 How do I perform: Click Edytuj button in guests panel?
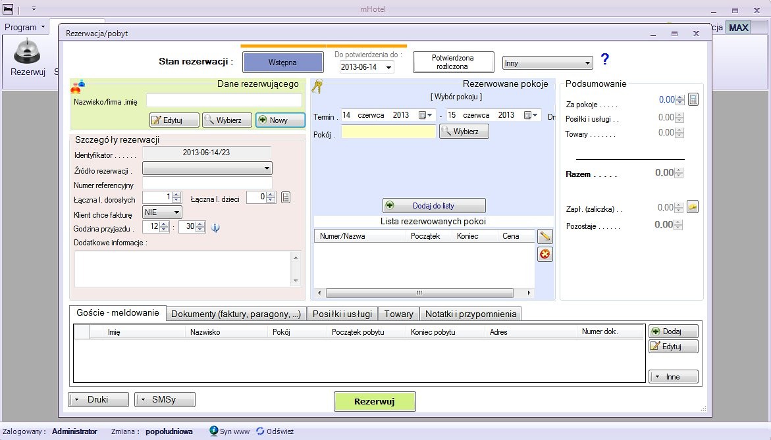click(673, 347)
